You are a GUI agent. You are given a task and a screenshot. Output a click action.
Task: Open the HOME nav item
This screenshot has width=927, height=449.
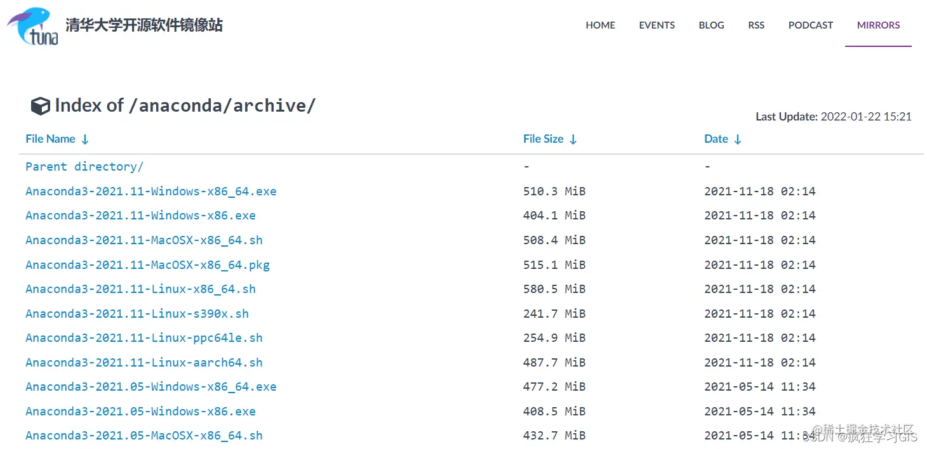point(600,25)
